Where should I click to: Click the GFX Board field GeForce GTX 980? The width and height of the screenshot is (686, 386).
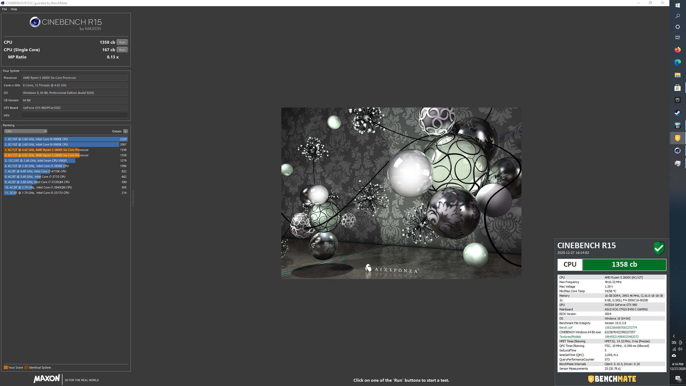point(75,108)
